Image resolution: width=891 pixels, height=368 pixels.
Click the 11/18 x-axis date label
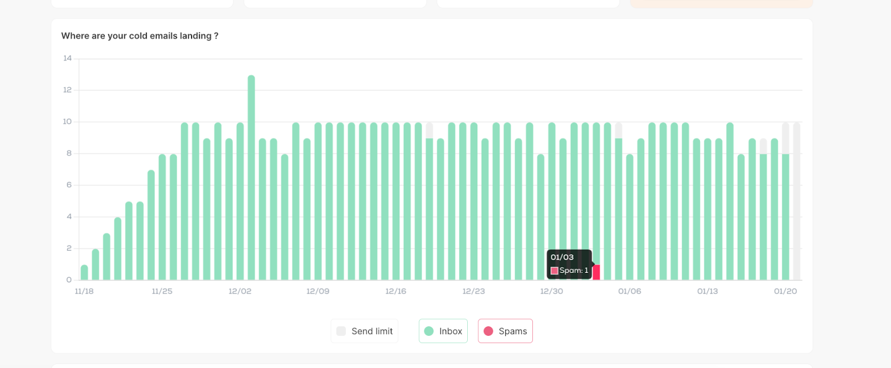click(84, 291)
